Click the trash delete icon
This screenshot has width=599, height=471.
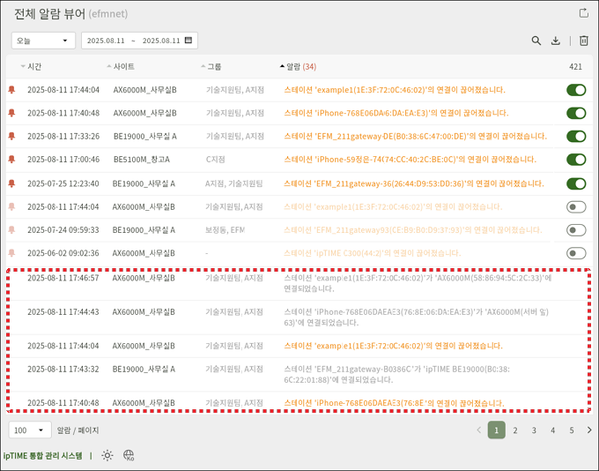click(583, 41)
